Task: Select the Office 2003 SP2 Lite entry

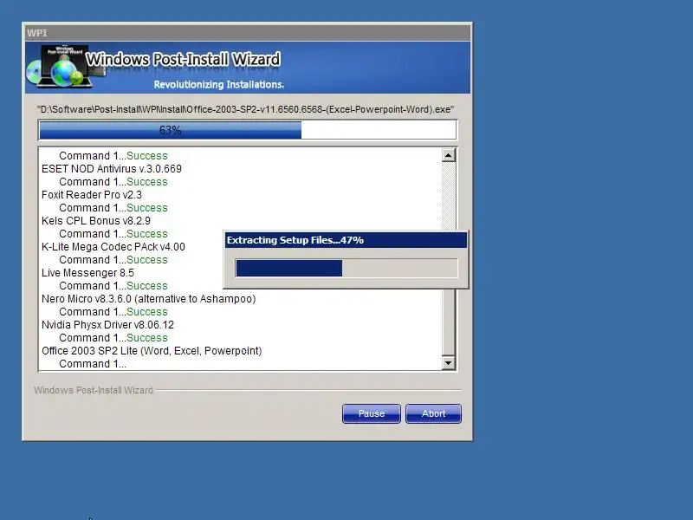Action: [152, 351]
